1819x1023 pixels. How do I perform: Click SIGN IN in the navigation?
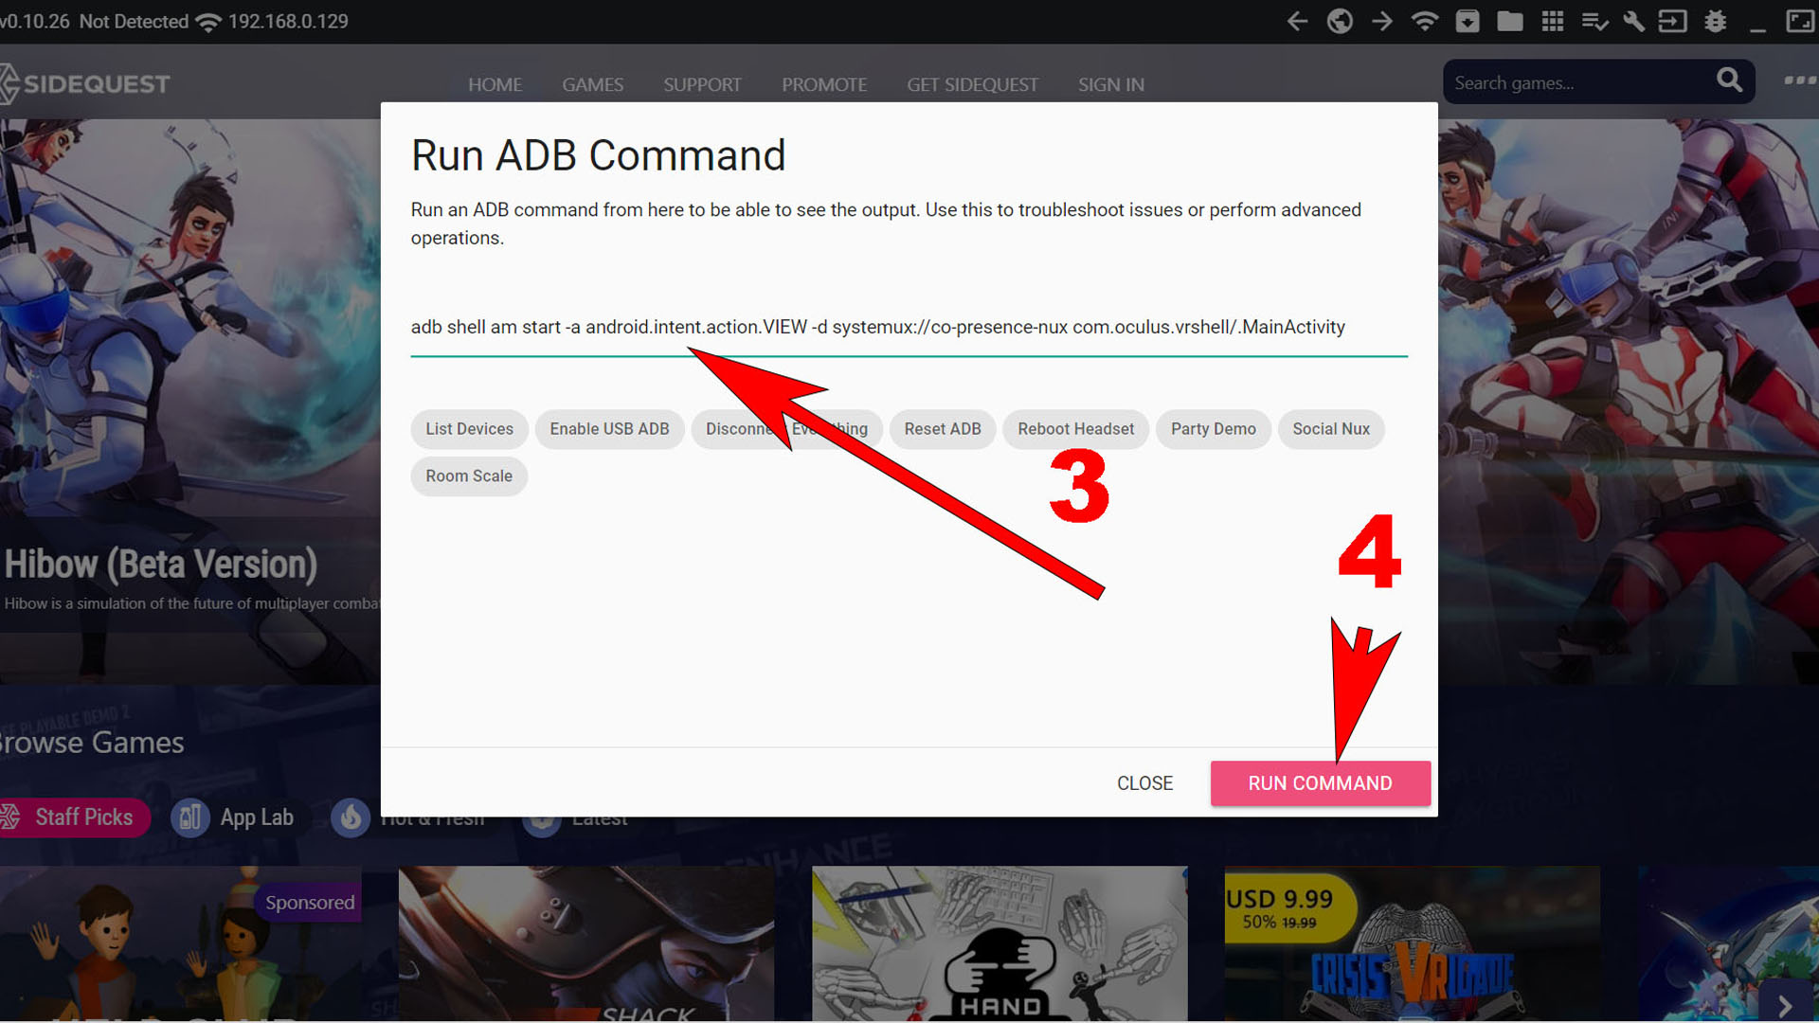coord(1111,84)
